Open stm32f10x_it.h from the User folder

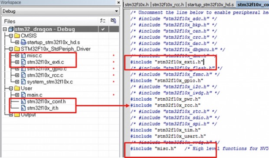point(43,108)
